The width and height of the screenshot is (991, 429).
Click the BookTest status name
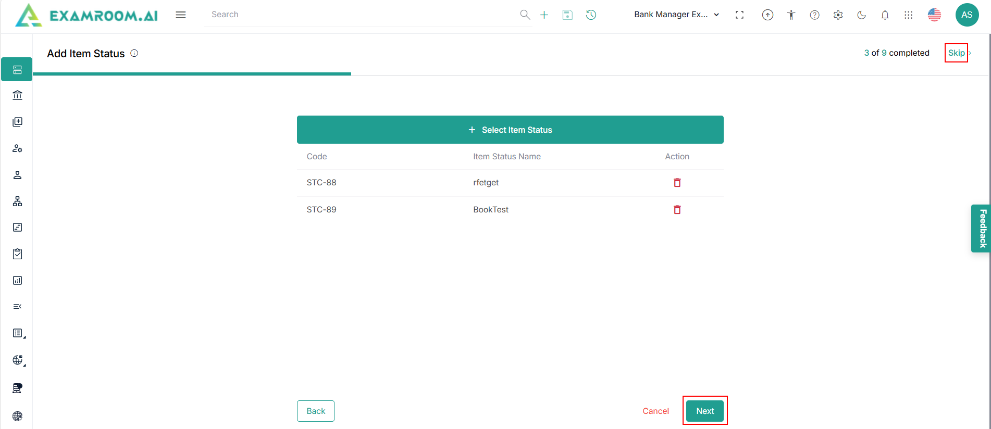point(491,210)
